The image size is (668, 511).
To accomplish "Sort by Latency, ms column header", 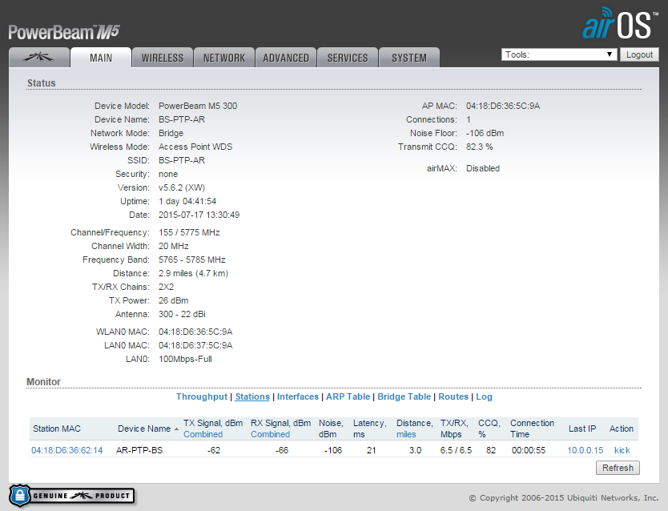I will 370,429.
